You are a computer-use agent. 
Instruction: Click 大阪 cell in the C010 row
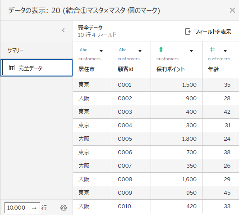[x=92, y=206]
